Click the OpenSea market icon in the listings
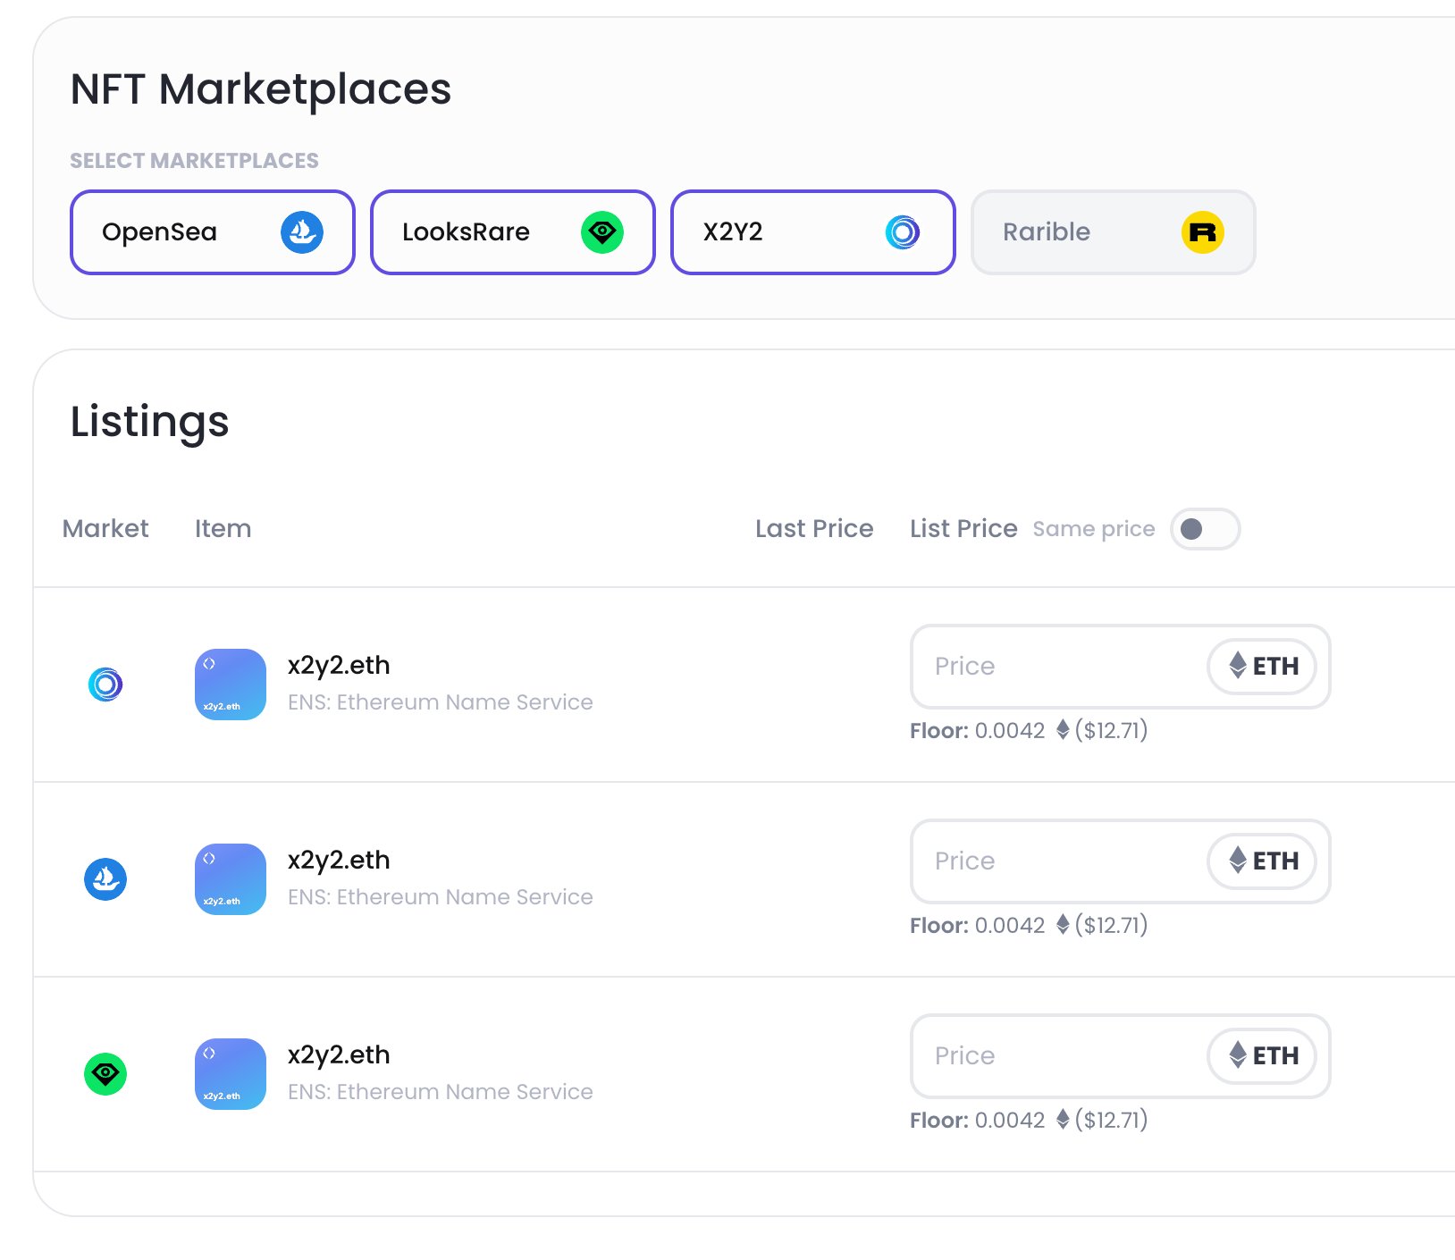Screen dimensions: 1455x1260 105,879
